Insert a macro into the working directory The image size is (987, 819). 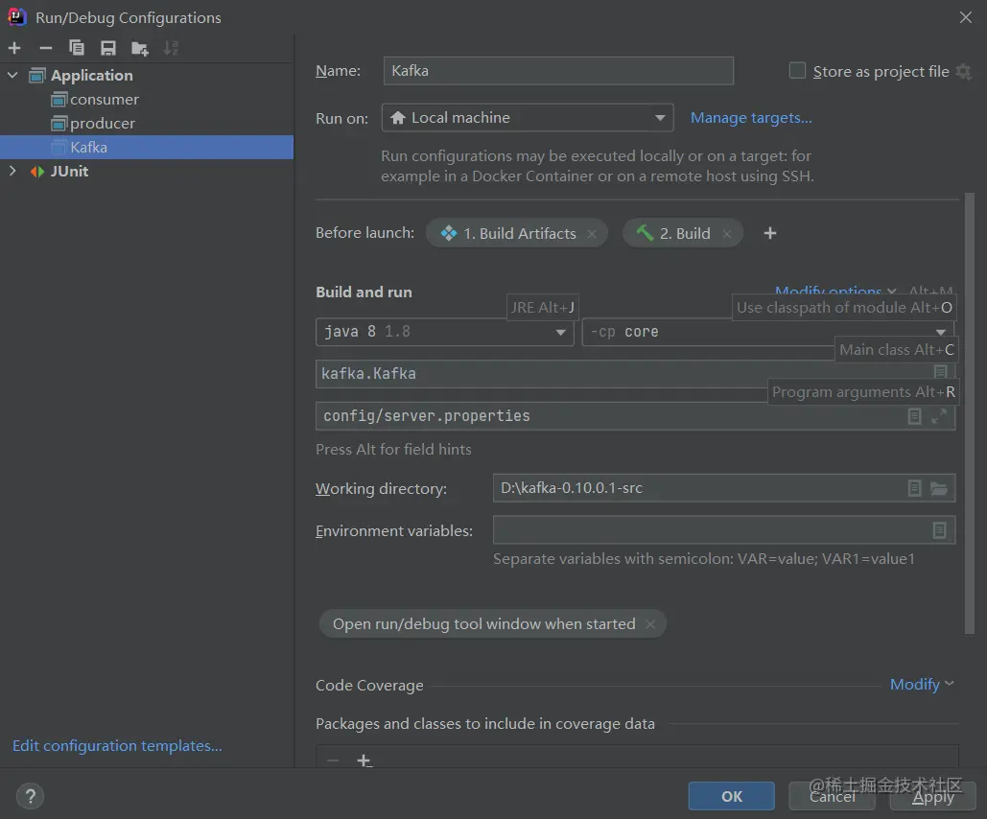[915, 488]
